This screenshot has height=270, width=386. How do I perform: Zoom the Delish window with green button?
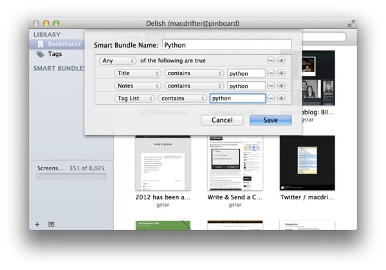click(x=57, y=23)
